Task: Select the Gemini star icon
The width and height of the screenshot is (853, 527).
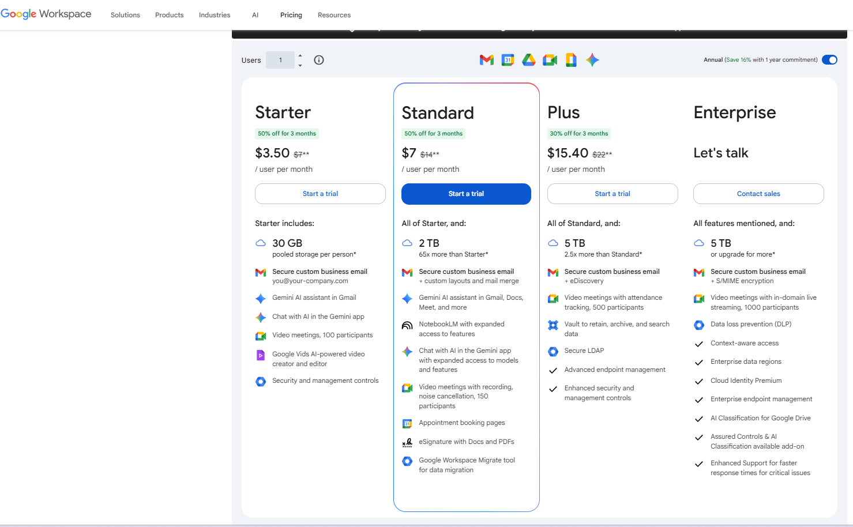Action: click(592, 59)
